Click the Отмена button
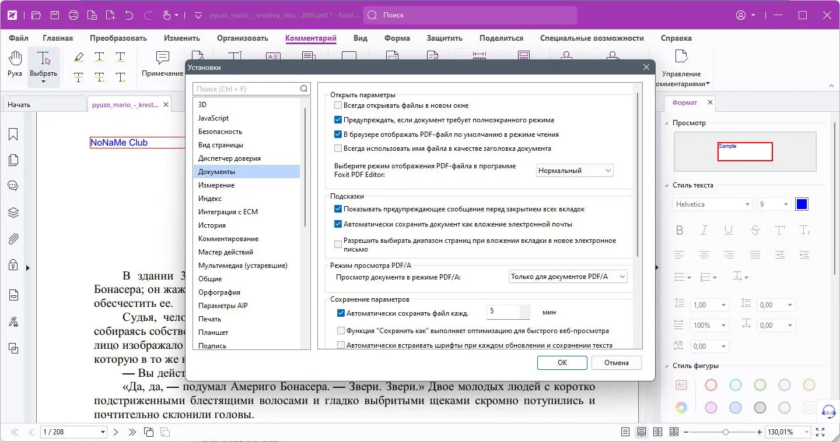The width and height of the screenshot is (840, 442). 617,362
